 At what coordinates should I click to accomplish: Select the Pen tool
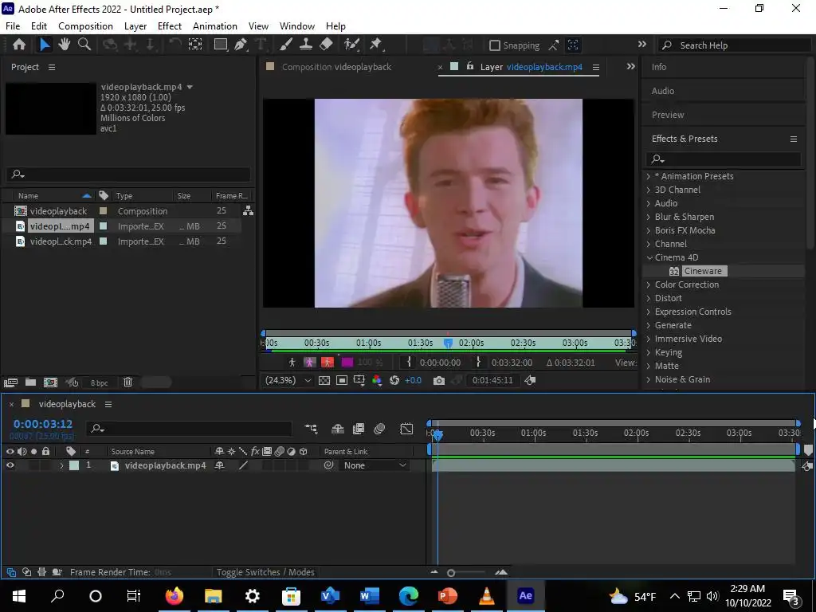click(241, 45)
